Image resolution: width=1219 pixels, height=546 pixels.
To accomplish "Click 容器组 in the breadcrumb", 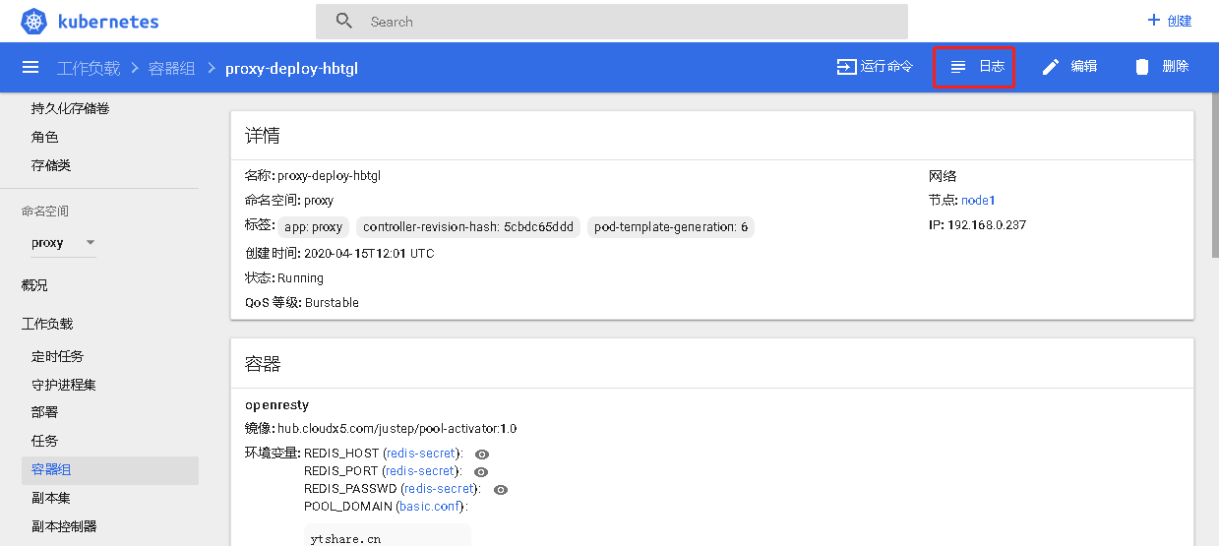I will [171, 68].
